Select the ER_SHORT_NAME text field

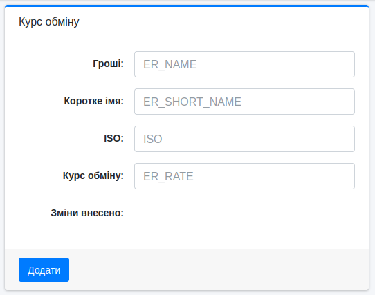(x=244, y=102)
